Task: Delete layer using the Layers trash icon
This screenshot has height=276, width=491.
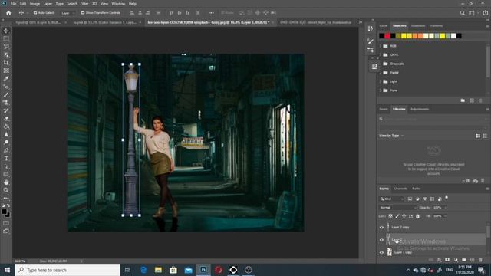Action: pyautogui.click(x=480, y=260)
